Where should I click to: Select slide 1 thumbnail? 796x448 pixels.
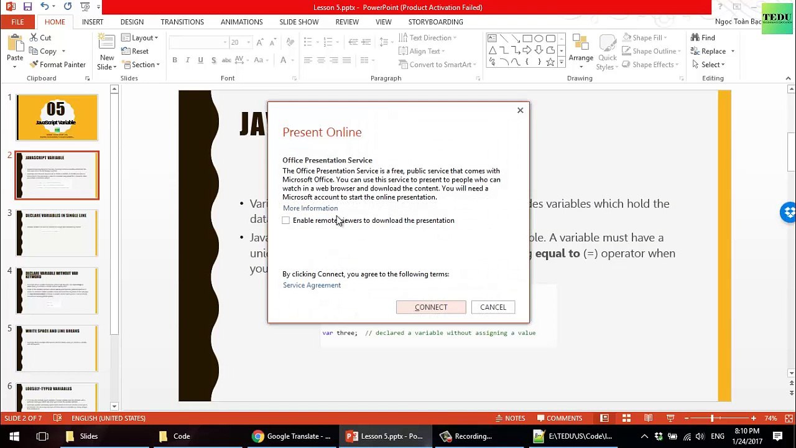click(x=57, y=118)
